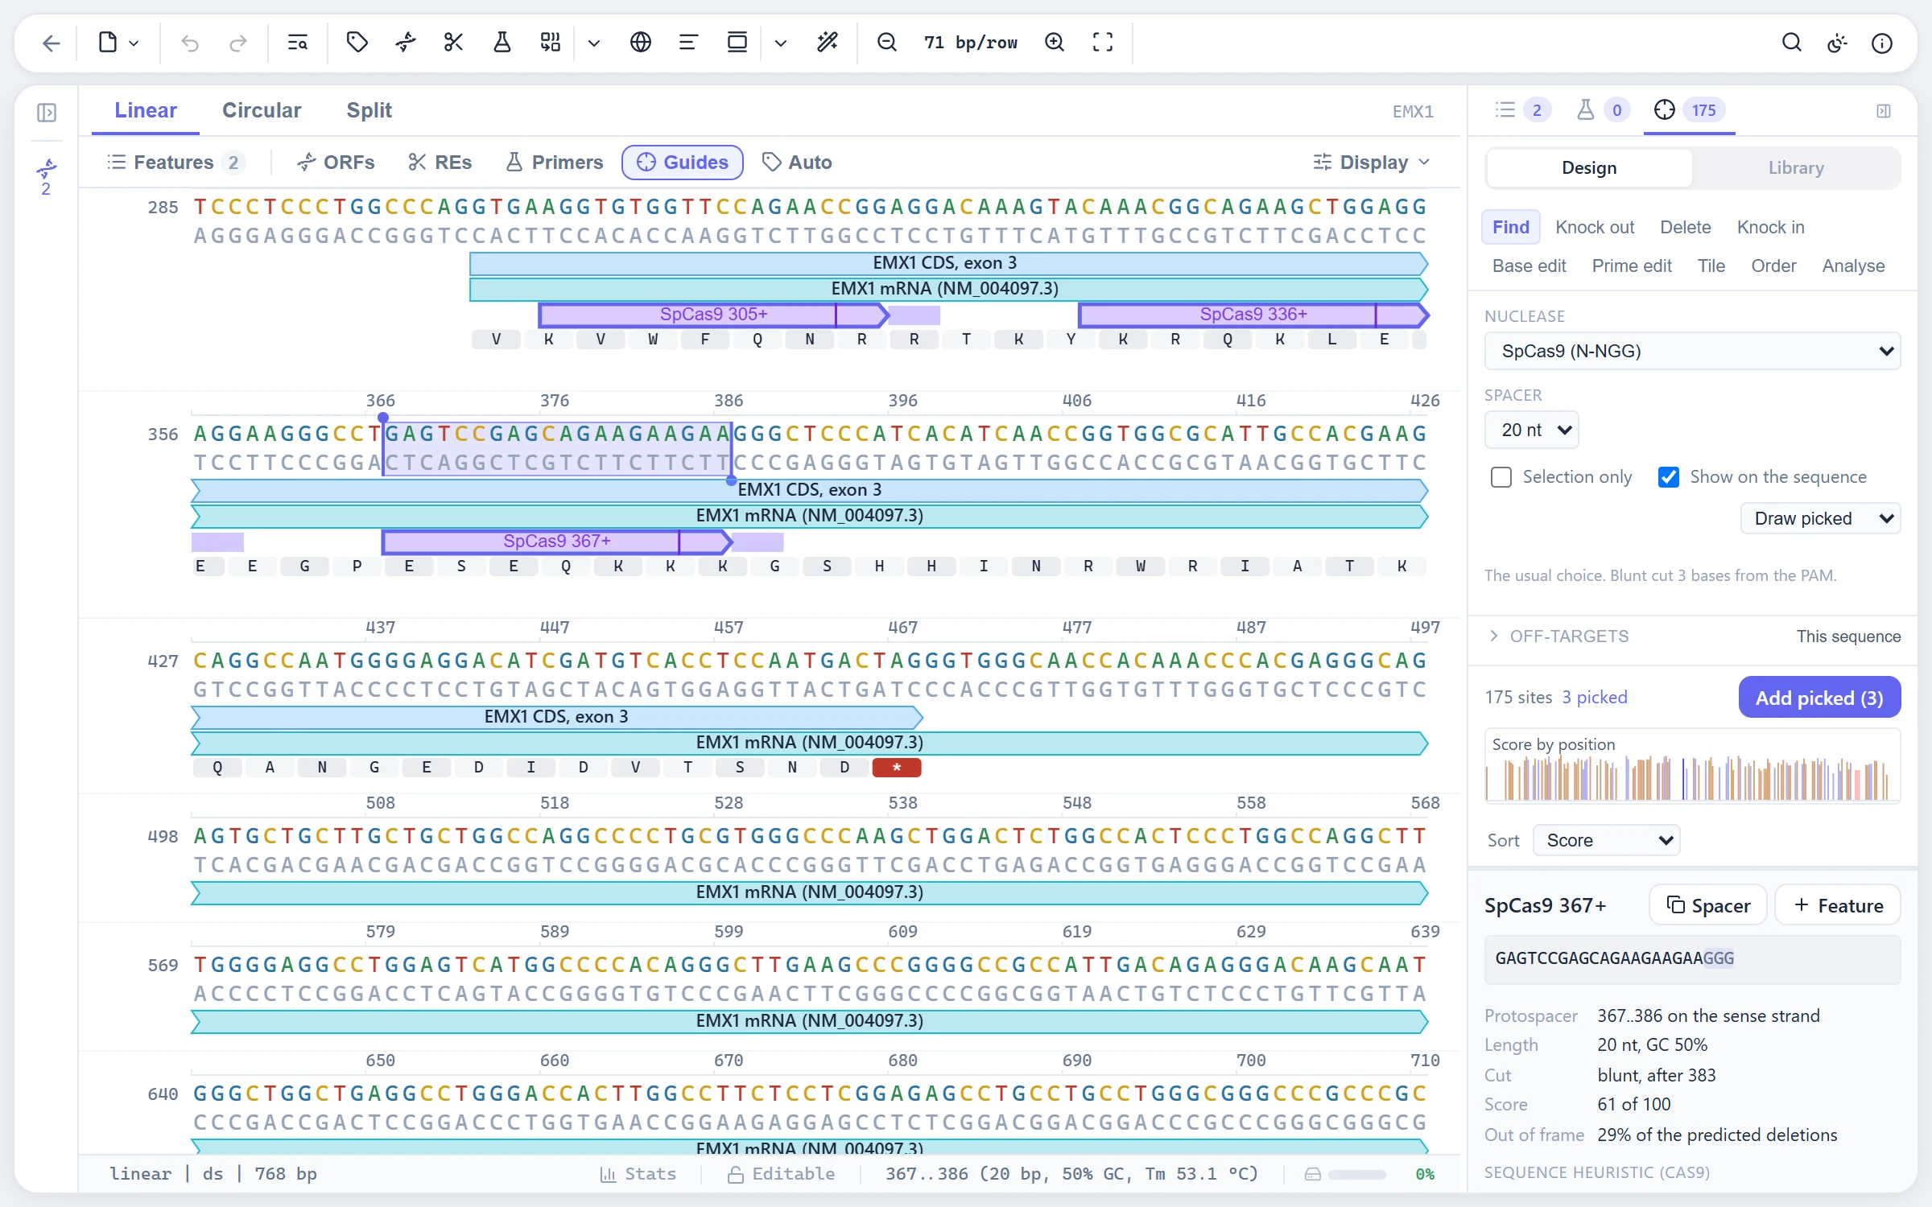
Task: Click the back arrow icon
Action: 51,43
